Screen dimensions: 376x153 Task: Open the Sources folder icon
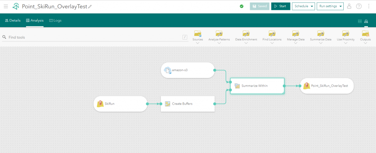coord(198,34)
